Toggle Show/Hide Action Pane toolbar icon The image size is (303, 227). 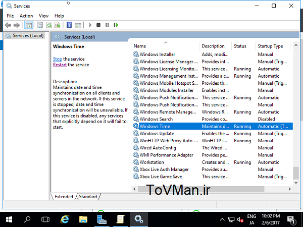coord(78,25)
